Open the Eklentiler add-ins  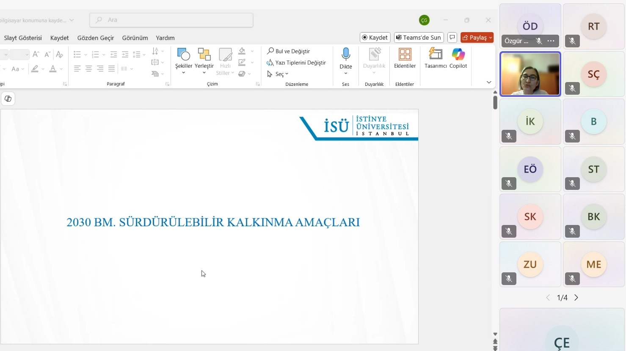[405, 58]
